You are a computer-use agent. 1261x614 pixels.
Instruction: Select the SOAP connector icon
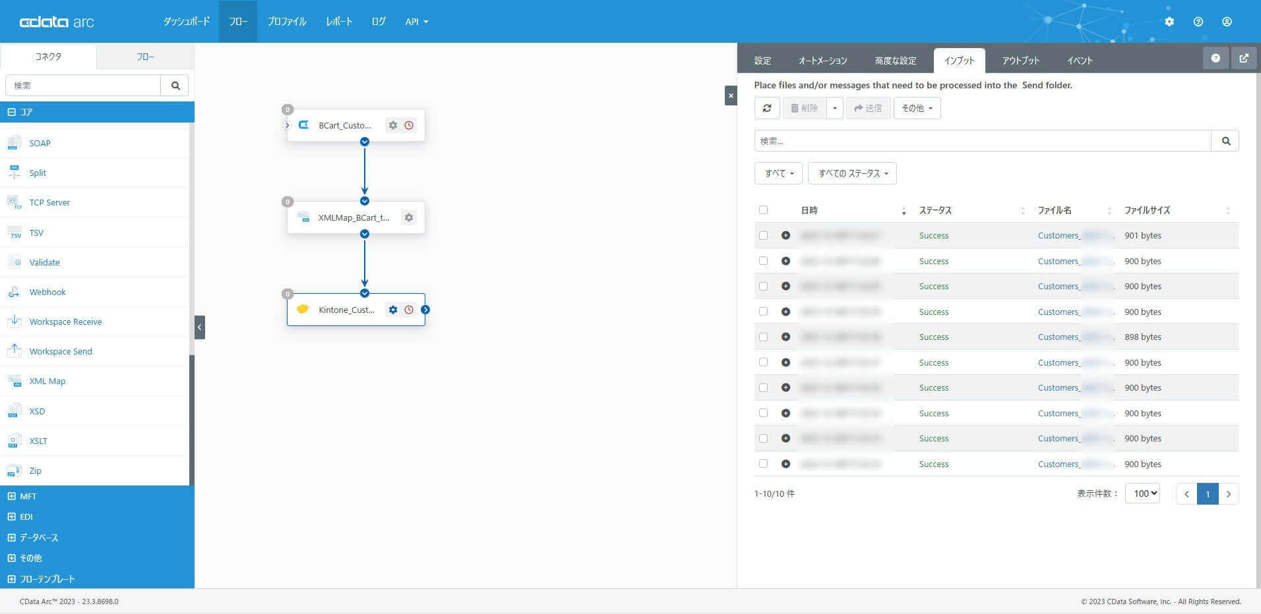point(14,143)
